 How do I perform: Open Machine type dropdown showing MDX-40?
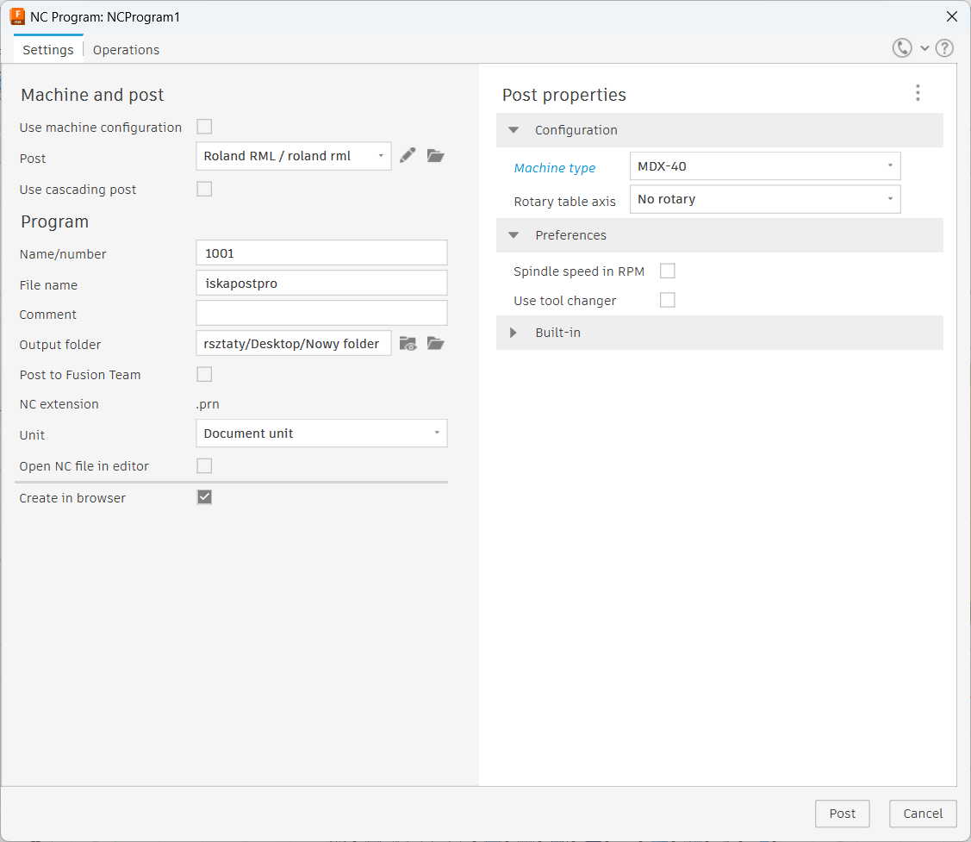765,166
